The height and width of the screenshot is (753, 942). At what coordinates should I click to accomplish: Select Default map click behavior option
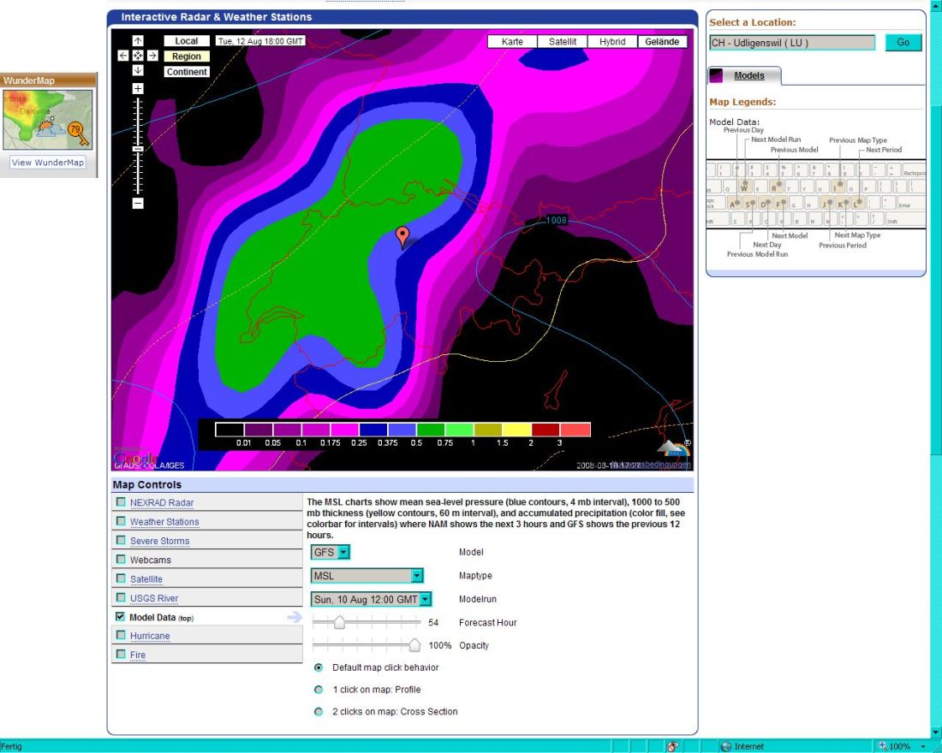point(319,667)
